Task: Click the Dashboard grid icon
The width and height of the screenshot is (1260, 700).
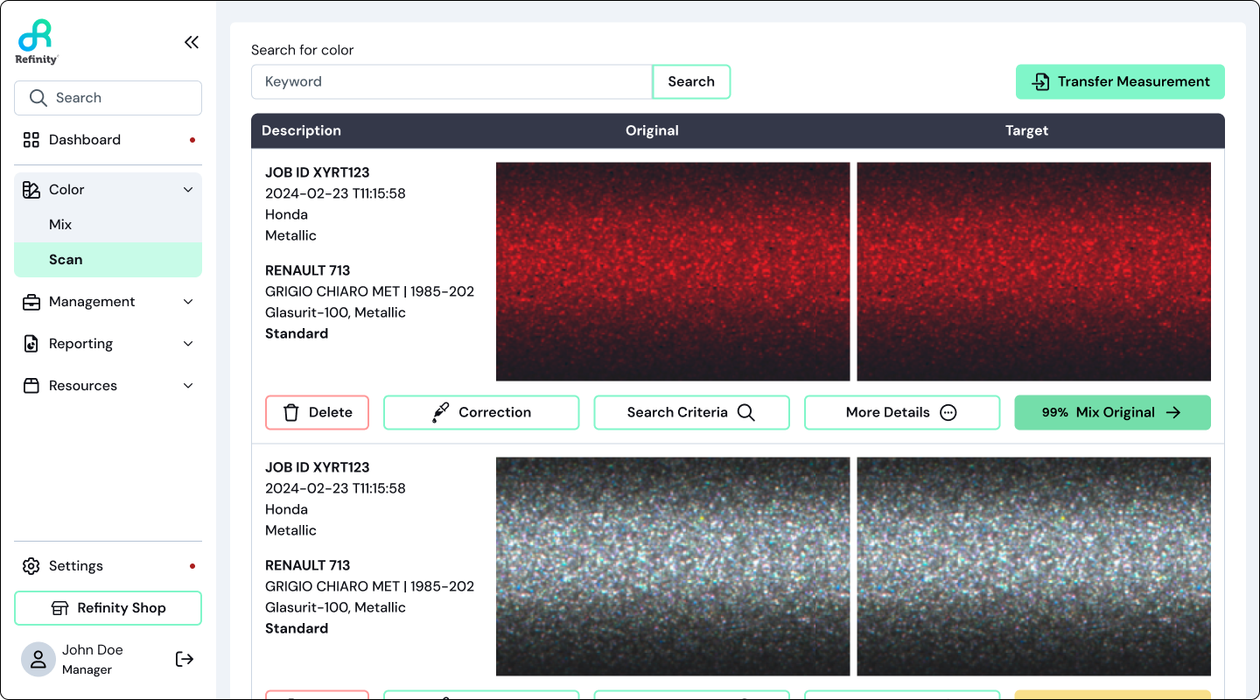Action: click(x=31, y=140)
